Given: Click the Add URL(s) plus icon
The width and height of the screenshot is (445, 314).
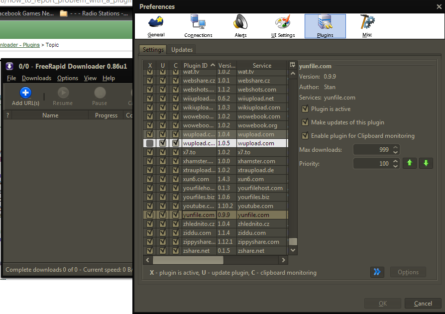Looking at the screenshot, I should (25, 93).
